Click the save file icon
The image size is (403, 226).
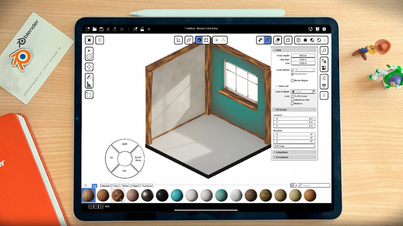[x=101, y=29]
